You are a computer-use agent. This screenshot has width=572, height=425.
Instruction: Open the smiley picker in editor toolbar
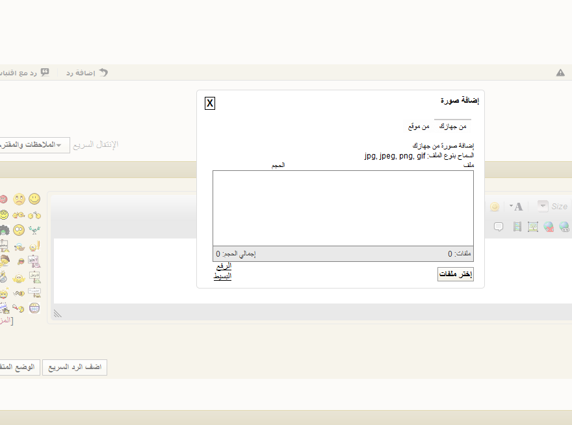(495, 207)
